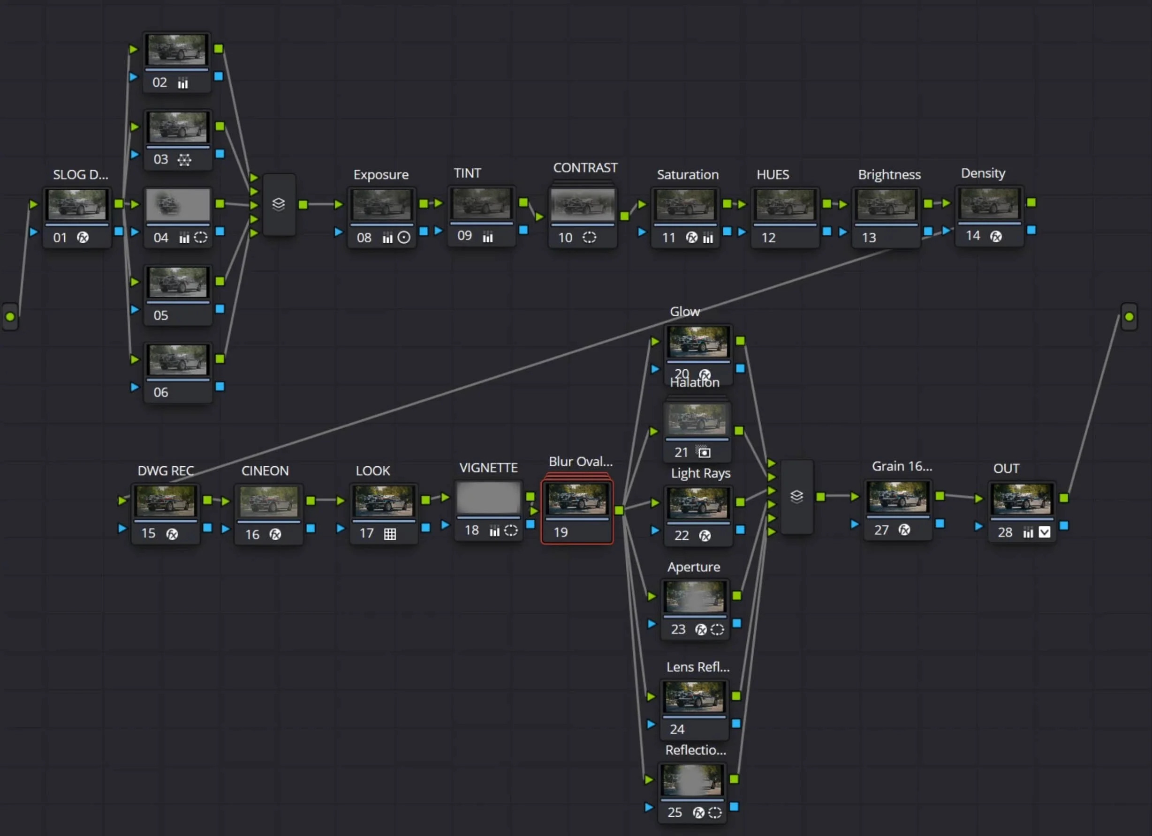Toggle the fx badge on Saturation node 11

[691, 237]
